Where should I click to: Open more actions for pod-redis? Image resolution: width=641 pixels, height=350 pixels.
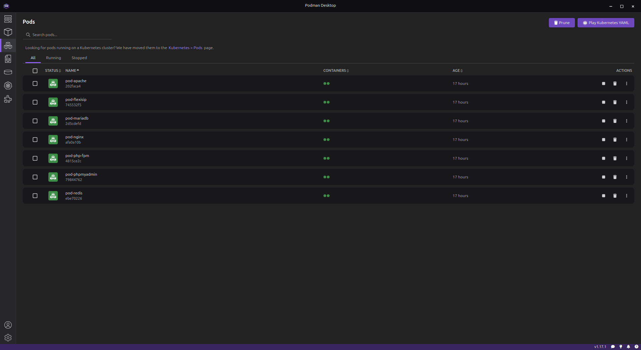(x=626, y=196)
